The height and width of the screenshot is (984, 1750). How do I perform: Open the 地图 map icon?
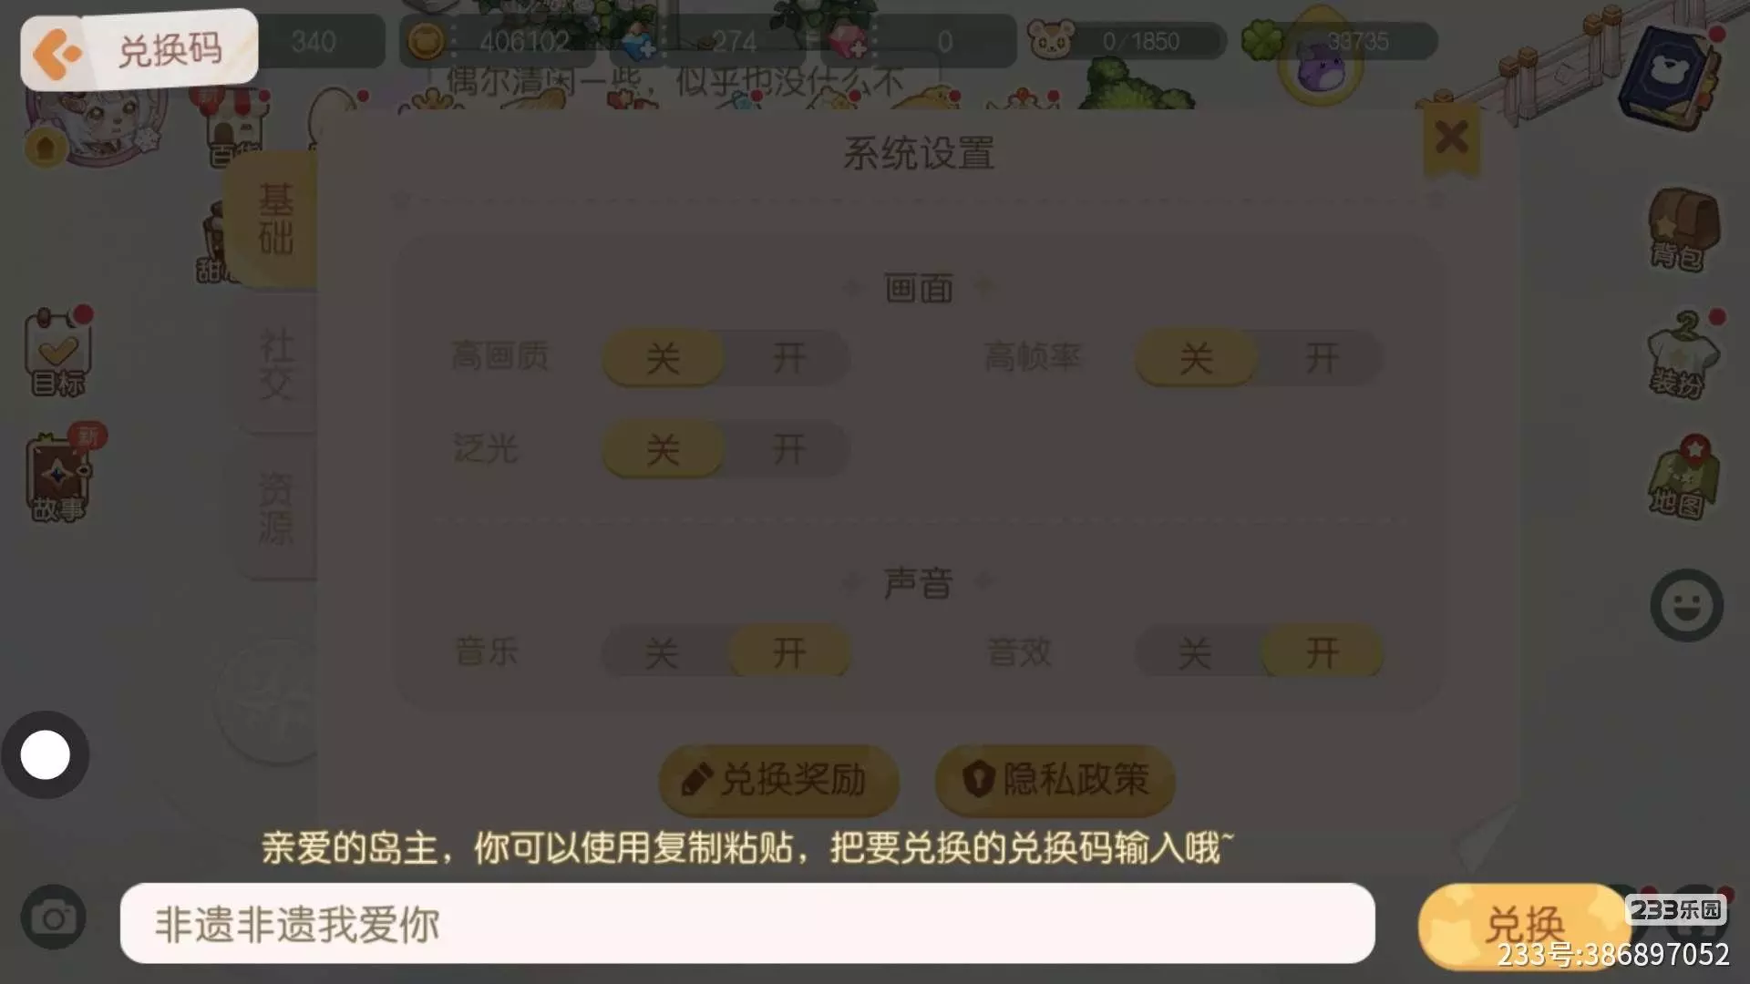point(1683,477)
